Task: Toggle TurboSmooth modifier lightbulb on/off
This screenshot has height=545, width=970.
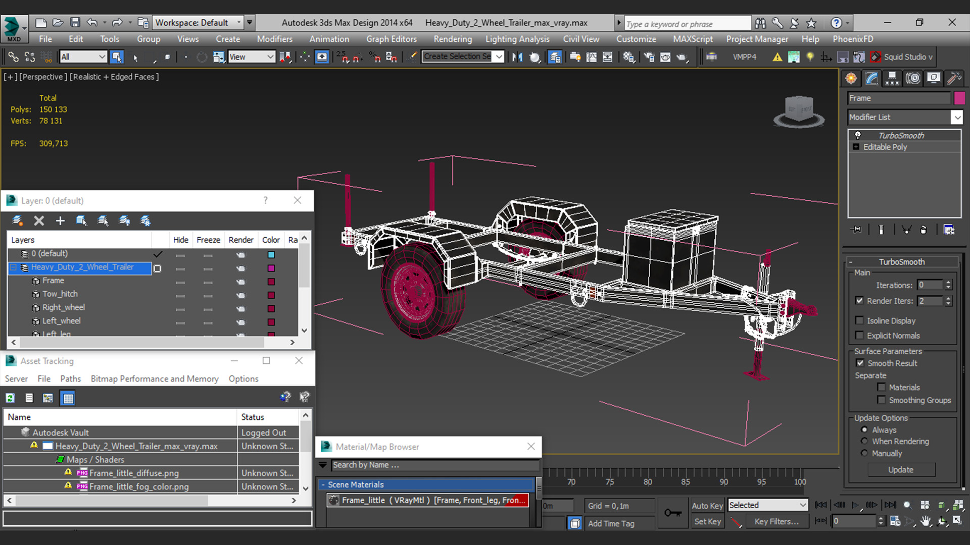Action: [857, 135]
